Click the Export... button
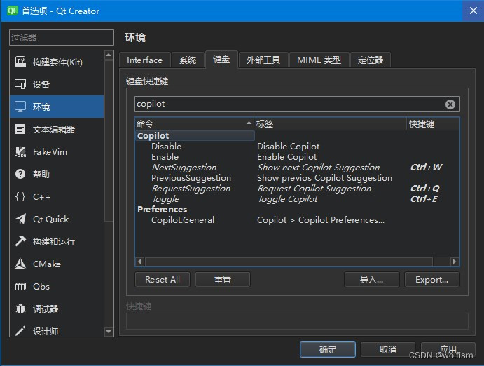Image resolution: width=484 pixels, height=366 pixels. click(432, 280)
